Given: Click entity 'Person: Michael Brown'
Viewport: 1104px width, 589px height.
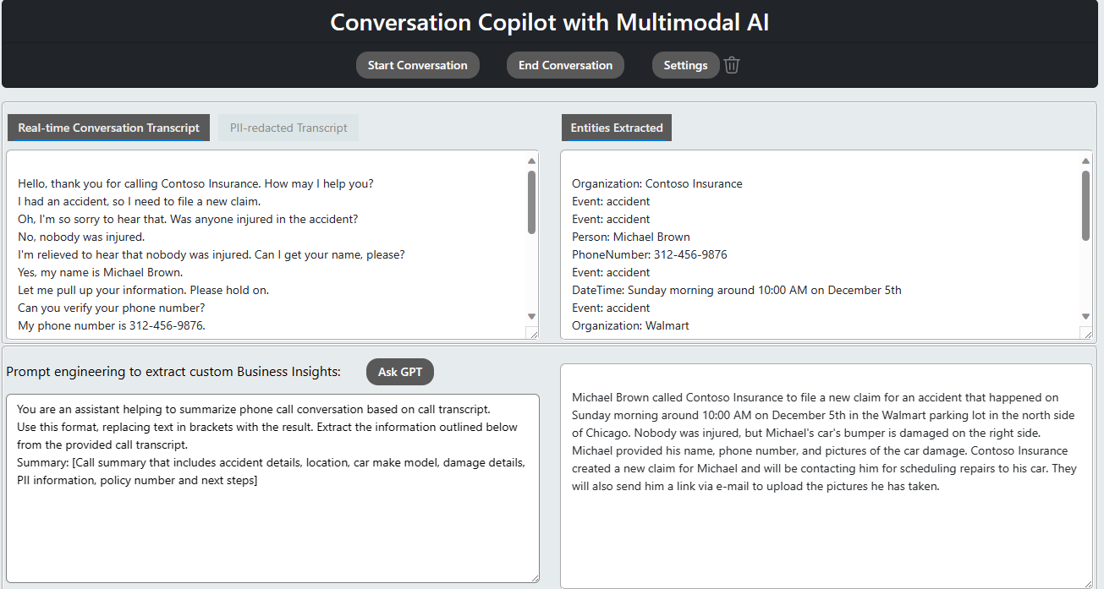Looking at the screenshot, I should pos(631,237).
